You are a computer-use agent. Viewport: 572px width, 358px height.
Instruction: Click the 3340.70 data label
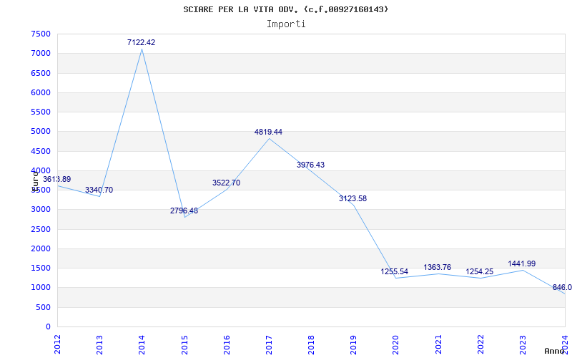tap(99, 190)
